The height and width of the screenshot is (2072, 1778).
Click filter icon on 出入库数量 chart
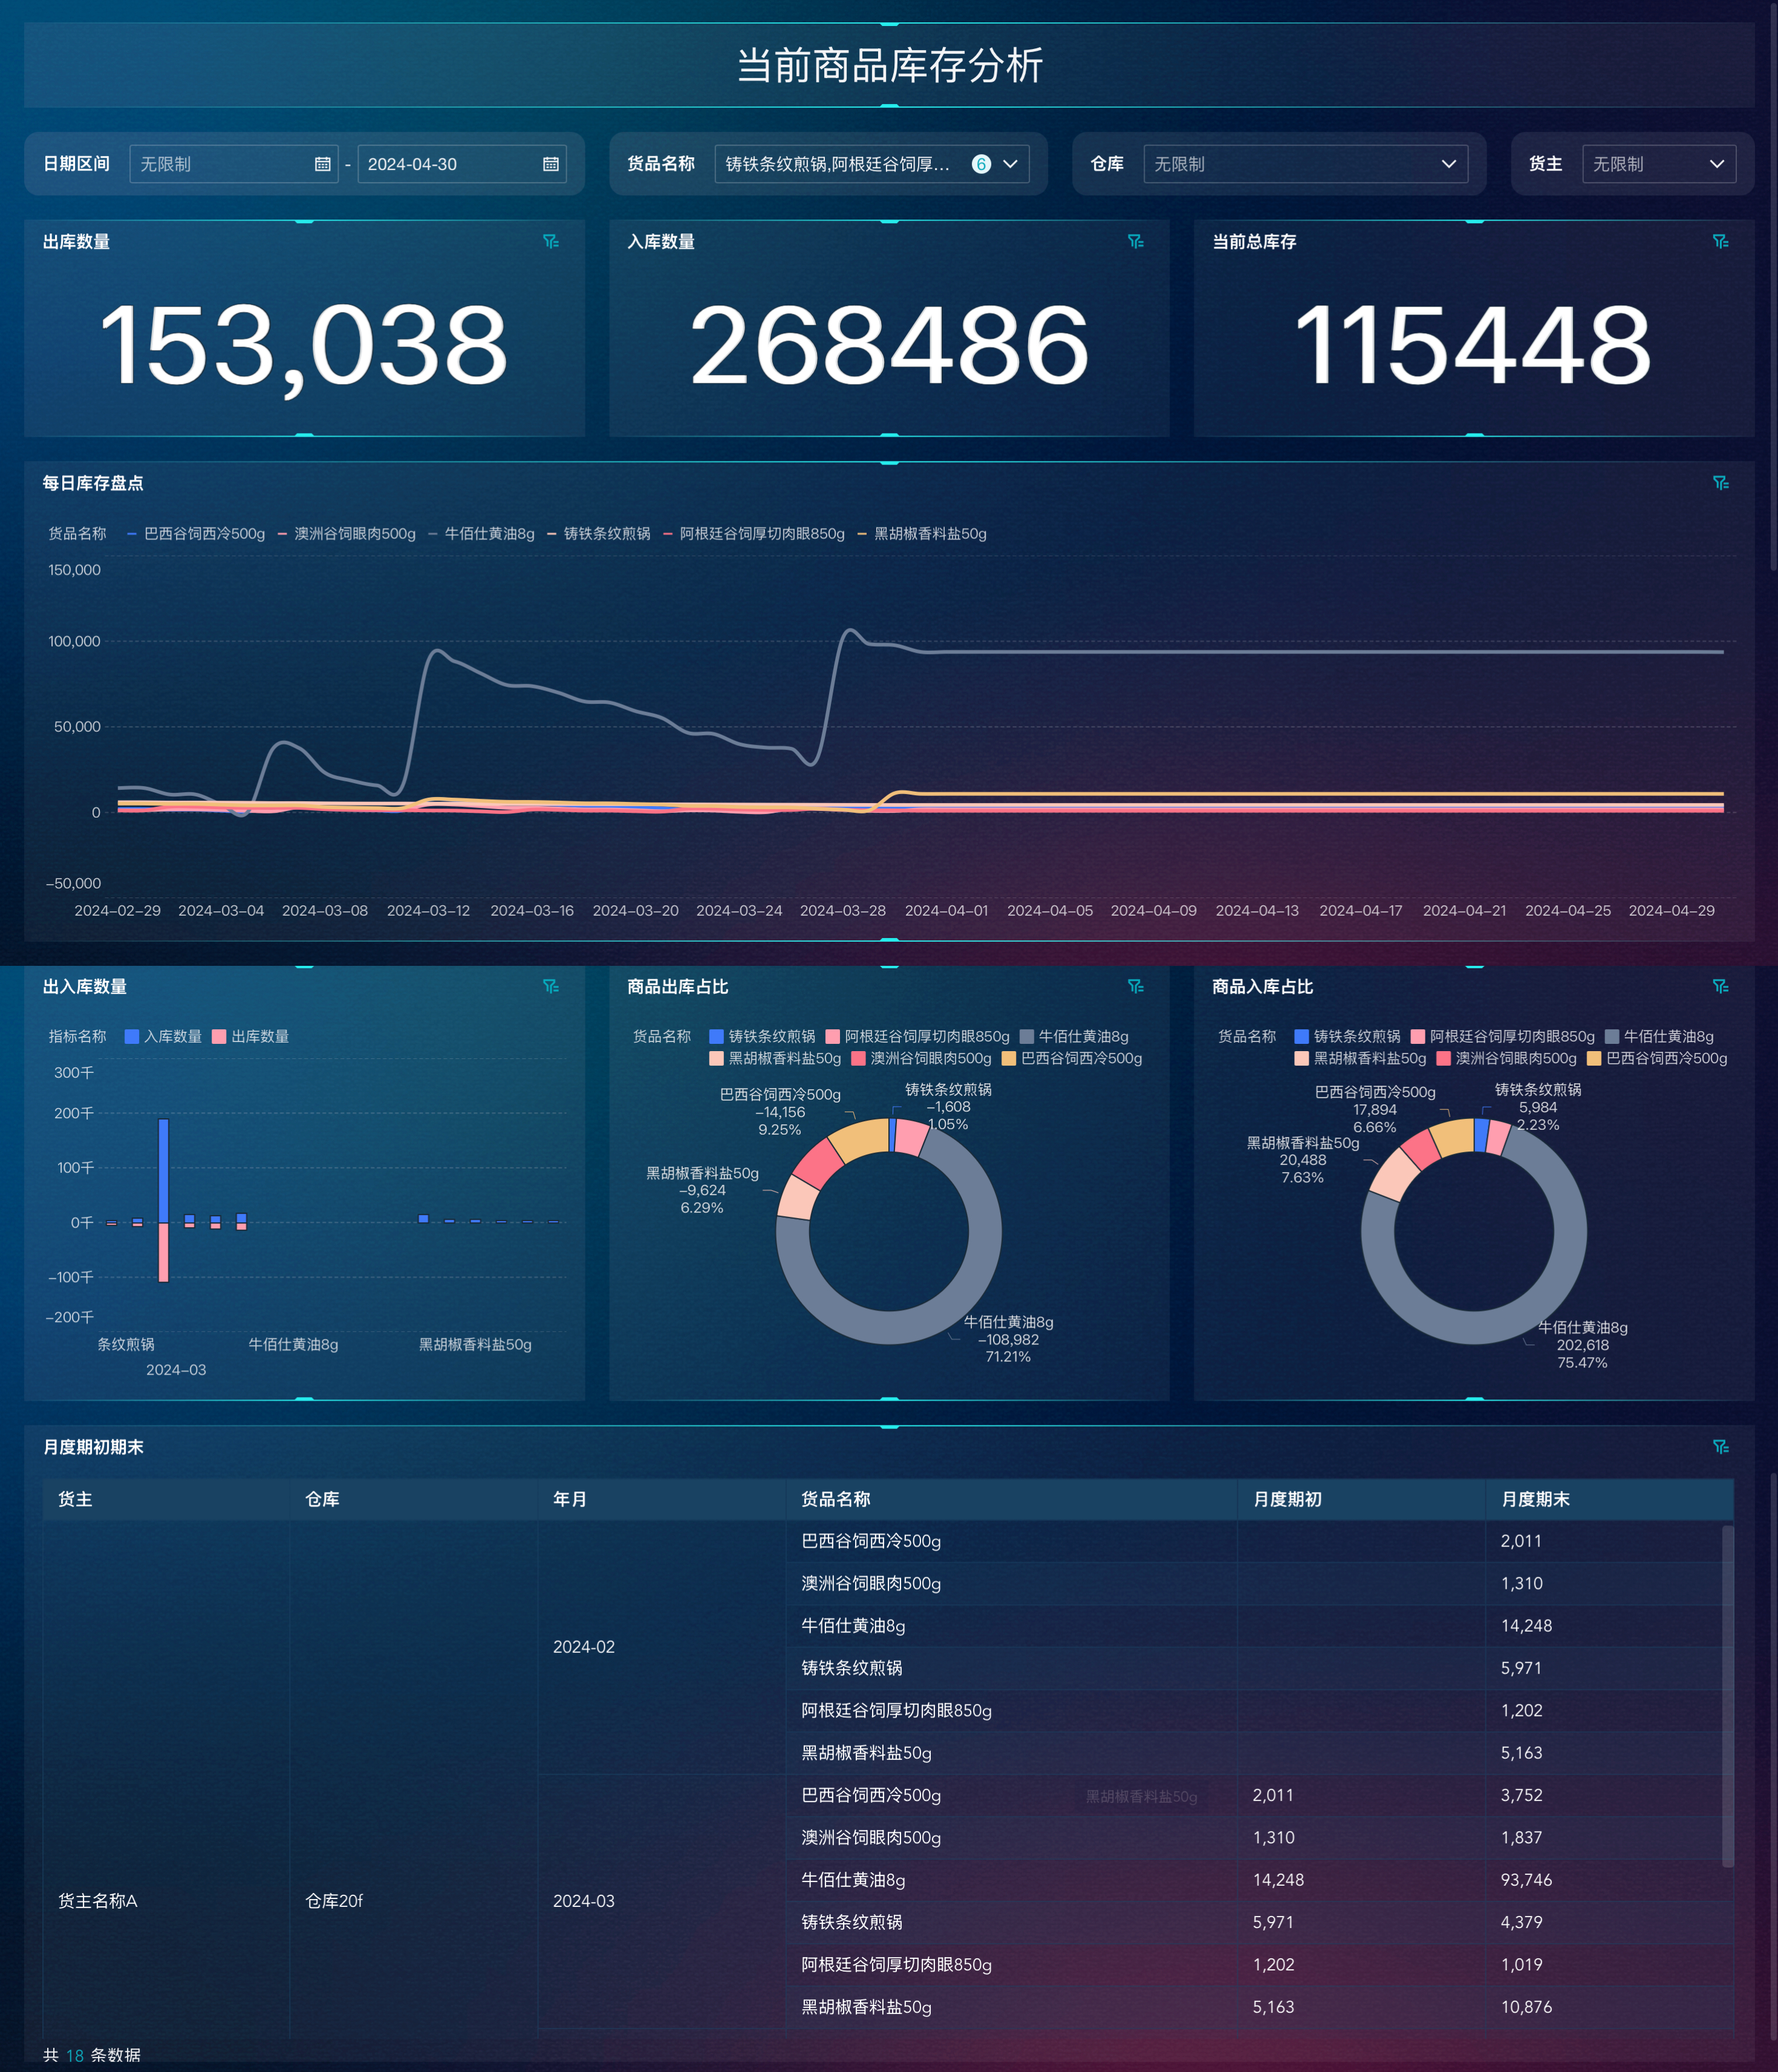(550, 986)
